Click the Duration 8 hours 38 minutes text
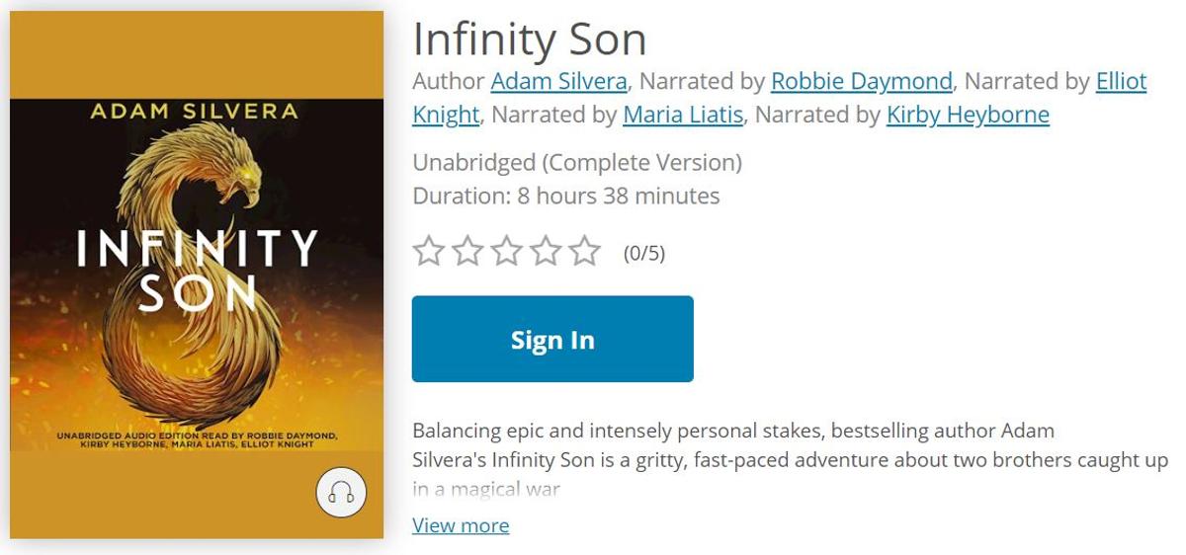The image size is (1186, 555). click(x=566, y=196)
